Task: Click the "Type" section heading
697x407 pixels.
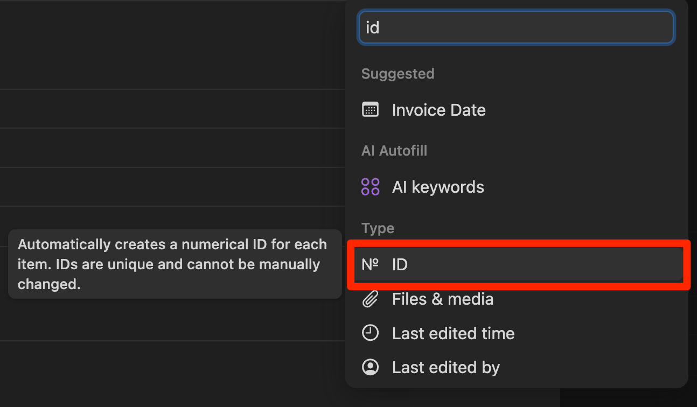Action: click(378, 228)
